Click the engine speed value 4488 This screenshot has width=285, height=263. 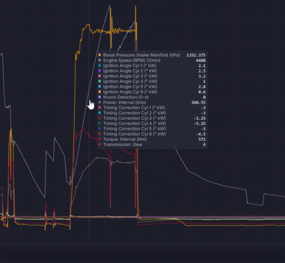pos(201,60)
